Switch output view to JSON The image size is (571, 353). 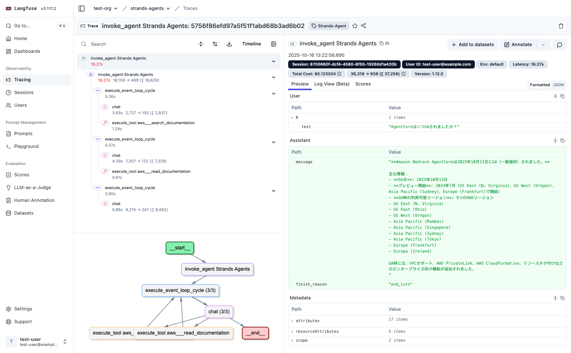pyautogui.click(x=558, y=85)
